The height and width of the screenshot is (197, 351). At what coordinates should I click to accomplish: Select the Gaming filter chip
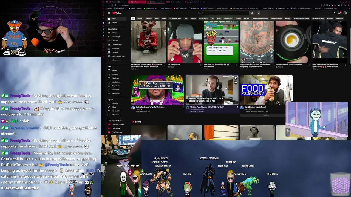pos(140,18)
